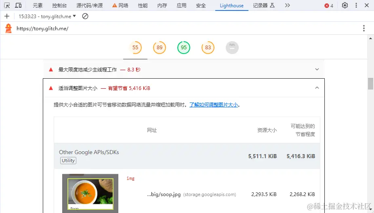Show more DevTools tabs chevron
Viewport: 374px width, 213px height.
click(288, 5)
